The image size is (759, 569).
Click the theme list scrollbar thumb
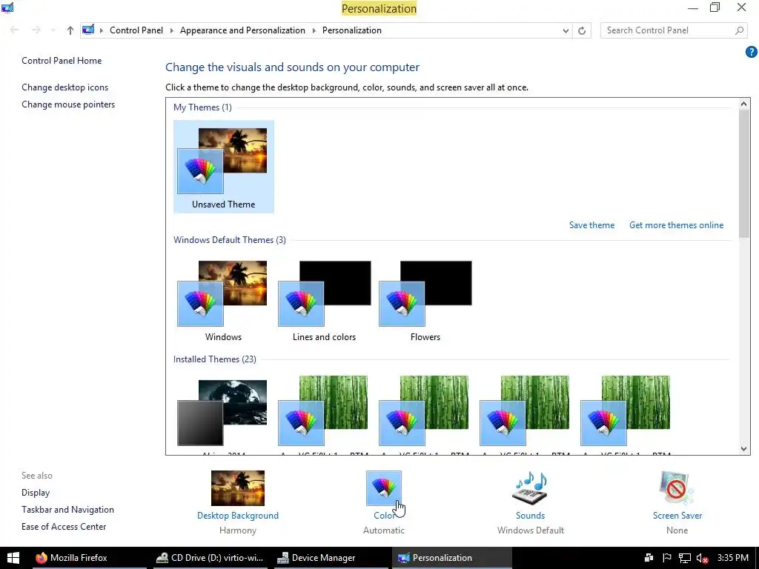[x=743, y=173]
